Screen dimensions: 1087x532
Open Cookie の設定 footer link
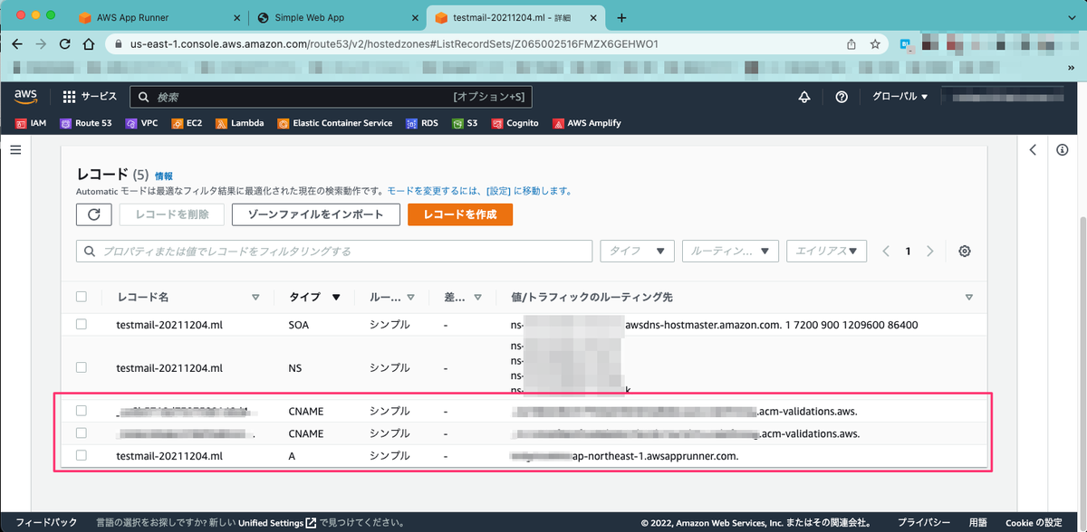coord(1034,523)
